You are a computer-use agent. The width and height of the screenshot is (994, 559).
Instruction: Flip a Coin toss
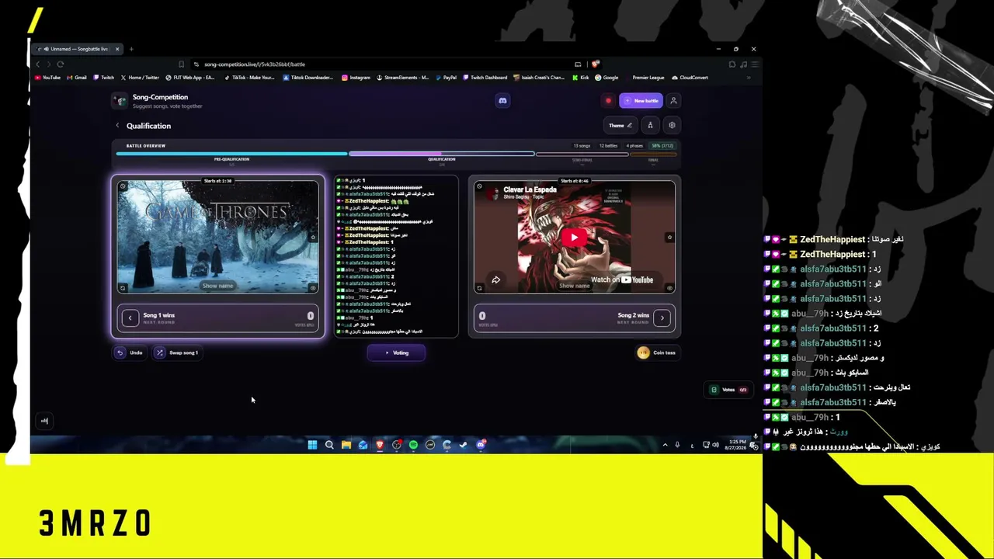point(657,352)
